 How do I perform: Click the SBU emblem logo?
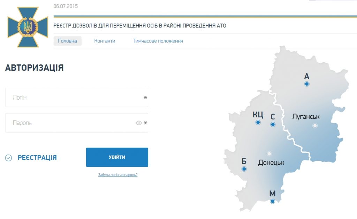[28, 27]
